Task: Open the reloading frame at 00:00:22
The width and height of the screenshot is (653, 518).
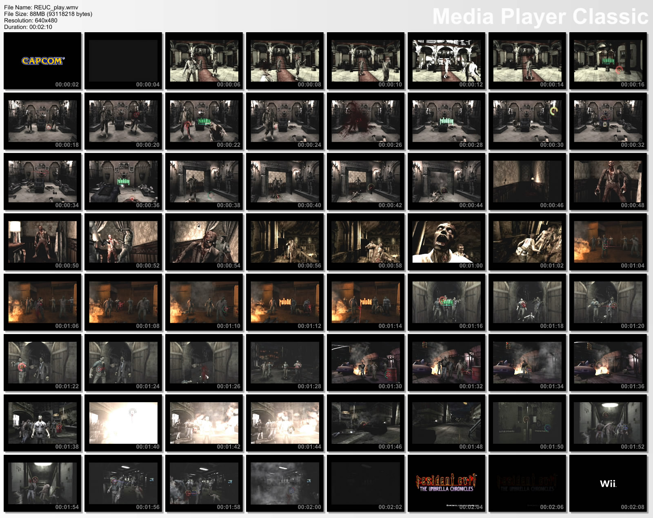Action: tap(204, 121)
